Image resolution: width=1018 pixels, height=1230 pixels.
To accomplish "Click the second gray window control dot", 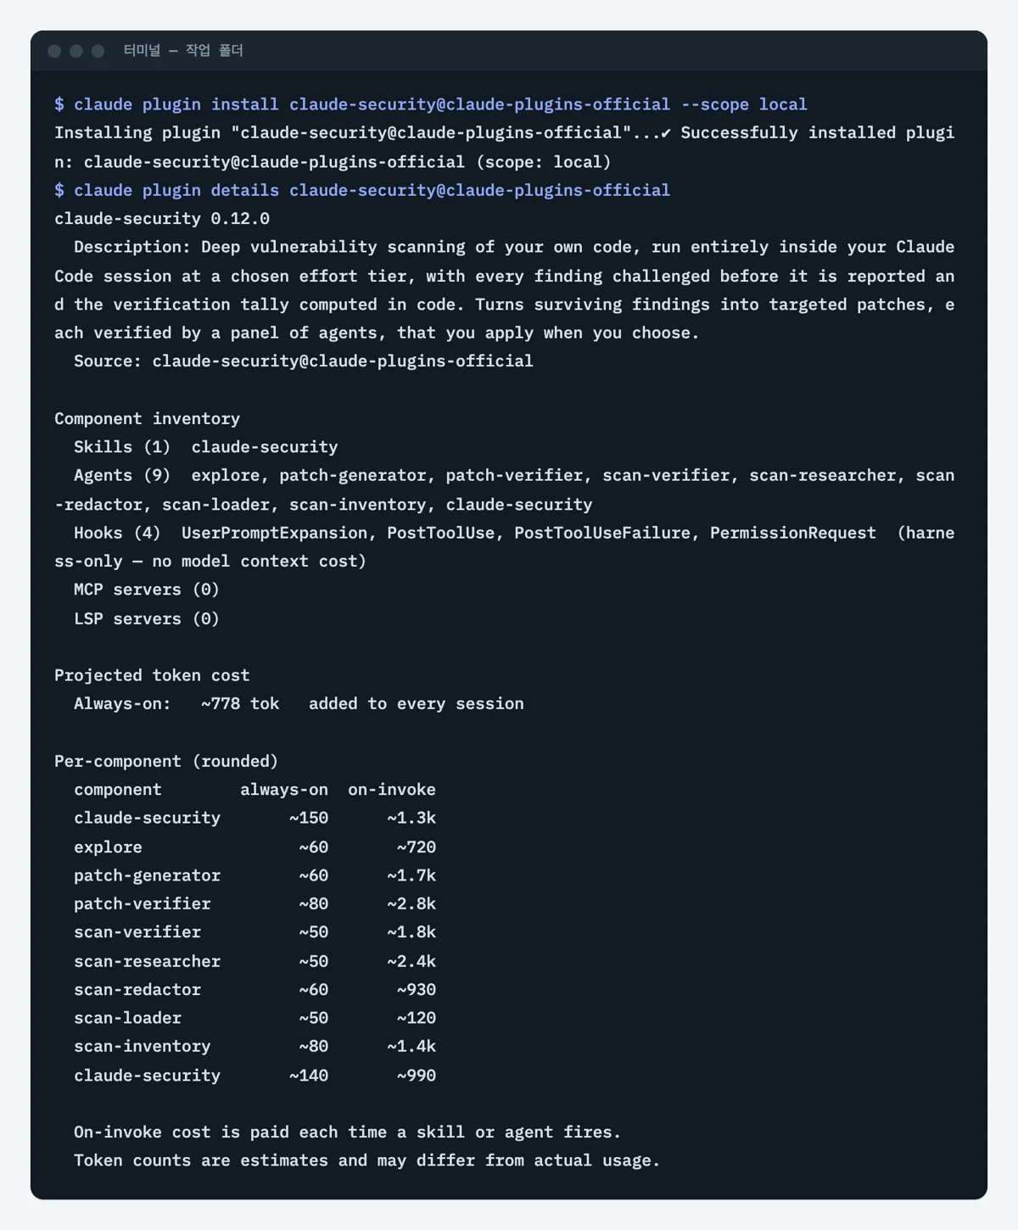I will (x=76, y=51).
